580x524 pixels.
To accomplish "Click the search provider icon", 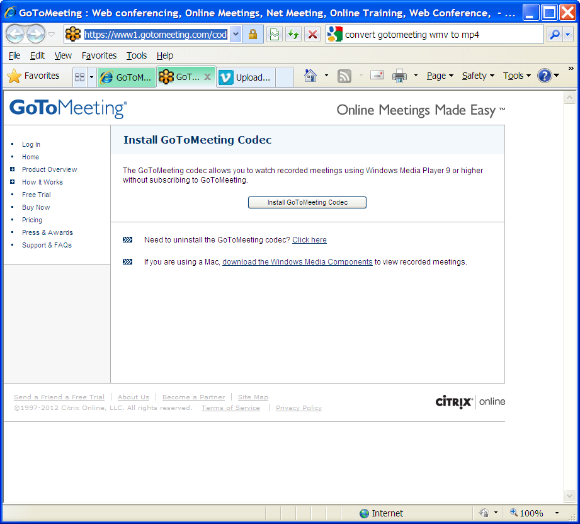I will pos(335,35).
